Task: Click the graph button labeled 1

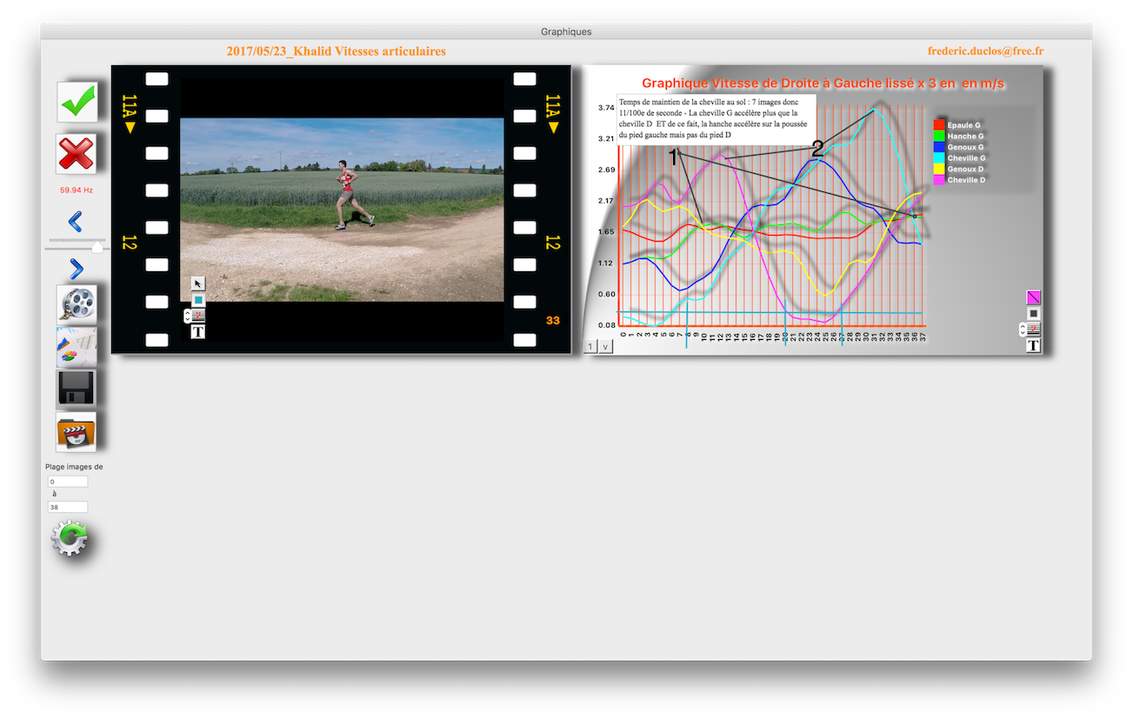Action: [x=590, y=346]
